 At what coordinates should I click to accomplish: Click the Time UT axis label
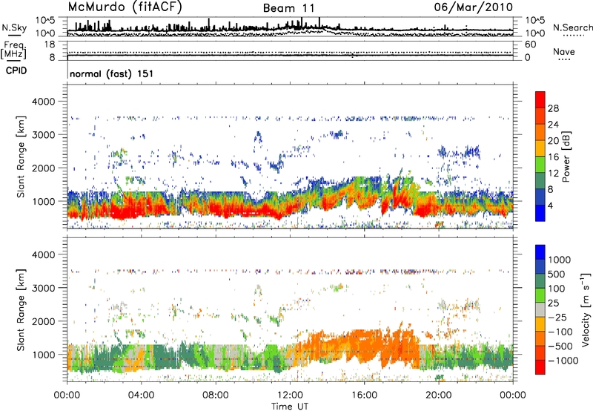pos(290,407)
